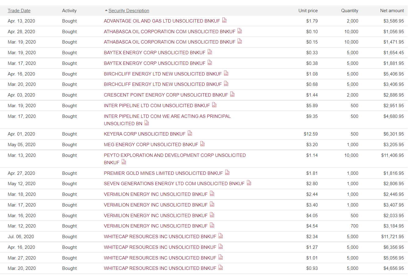This screenshot has width=415, height=279.
Task: Select the date May 12, 2020
Action: 21,184
